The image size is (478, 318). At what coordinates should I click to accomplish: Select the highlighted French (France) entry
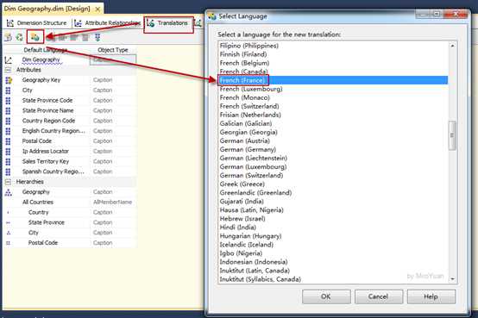coord(333,80)
